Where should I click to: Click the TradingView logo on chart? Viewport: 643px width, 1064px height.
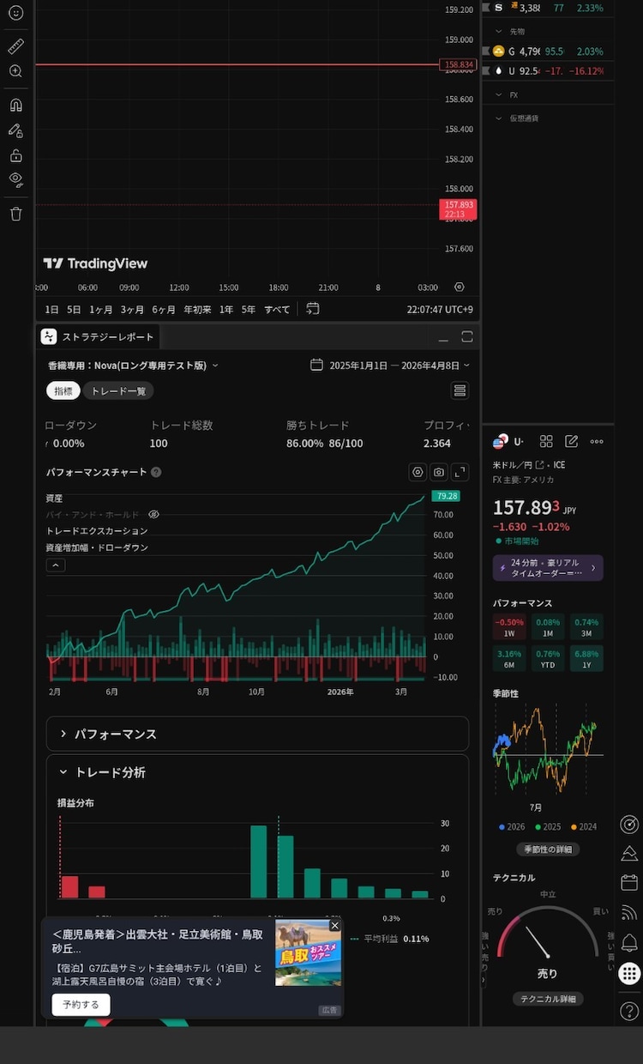tap(95, 263)
